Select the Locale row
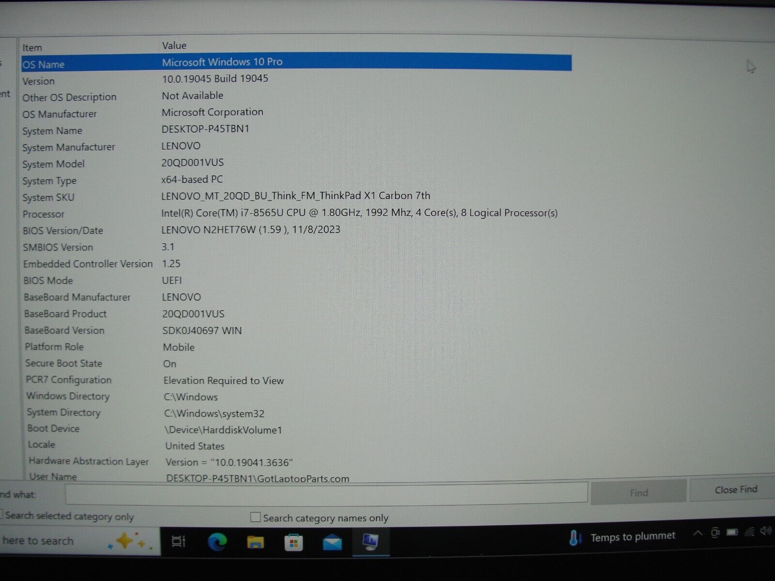The image size is (775, 581). [42, 444]
